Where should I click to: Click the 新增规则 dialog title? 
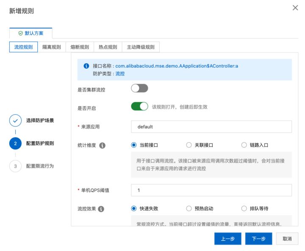pyautogui.click(x=22, y=11)
